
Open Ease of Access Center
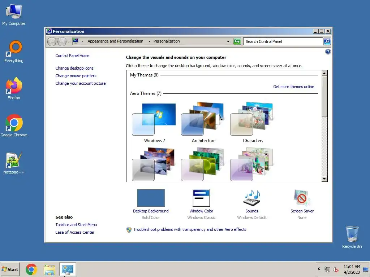point(75,232)
